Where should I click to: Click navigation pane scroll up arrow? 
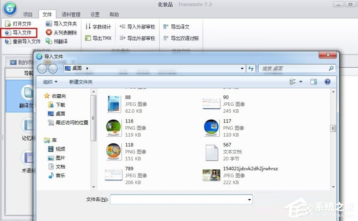point(94,91)
